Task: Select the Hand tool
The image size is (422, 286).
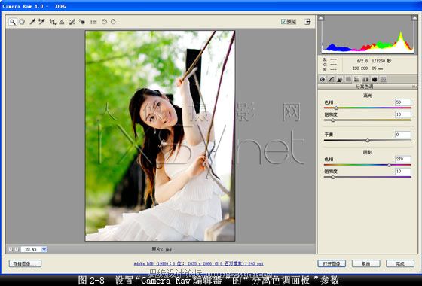Action: coord(22,22)
